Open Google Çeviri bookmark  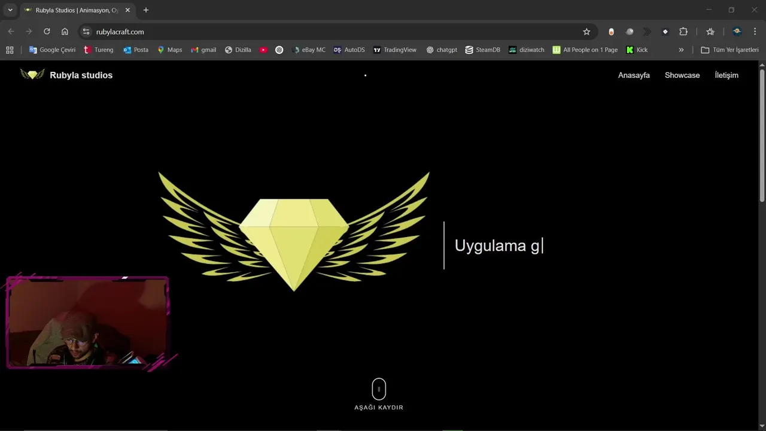coord(52,50)
